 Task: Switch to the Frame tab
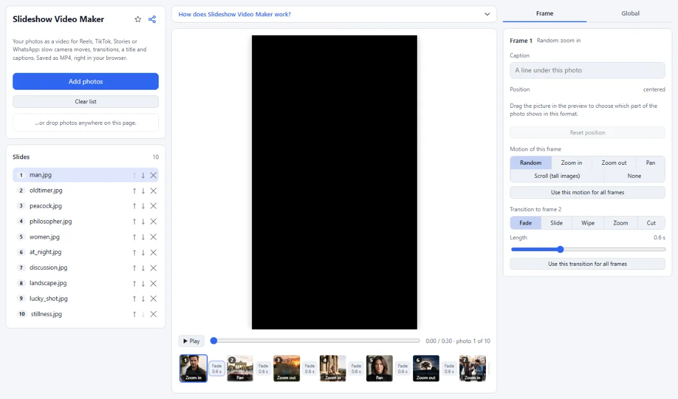pyautogui.click(x=545, y=14)
